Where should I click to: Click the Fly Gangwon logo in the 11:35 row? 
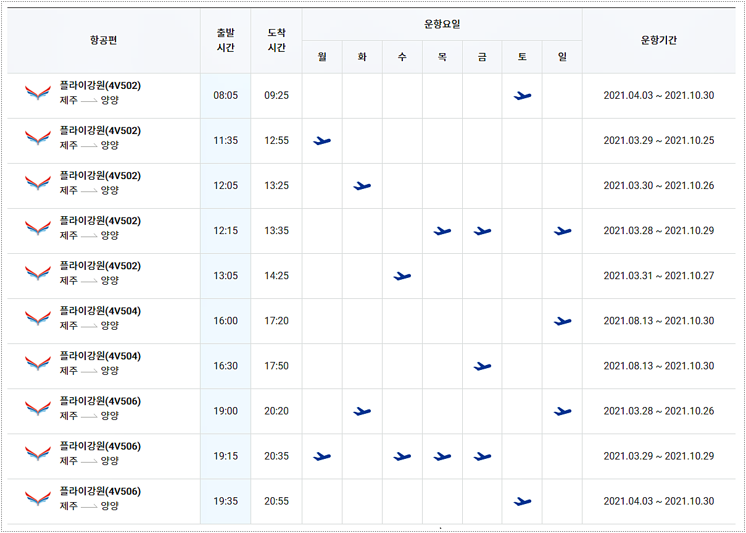38,138
